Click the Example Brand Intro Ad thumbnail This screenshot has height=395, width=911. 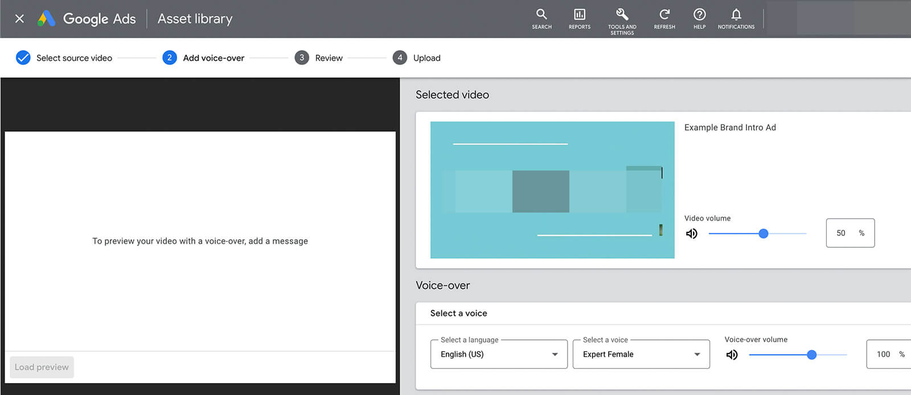(x=552, y=190)
